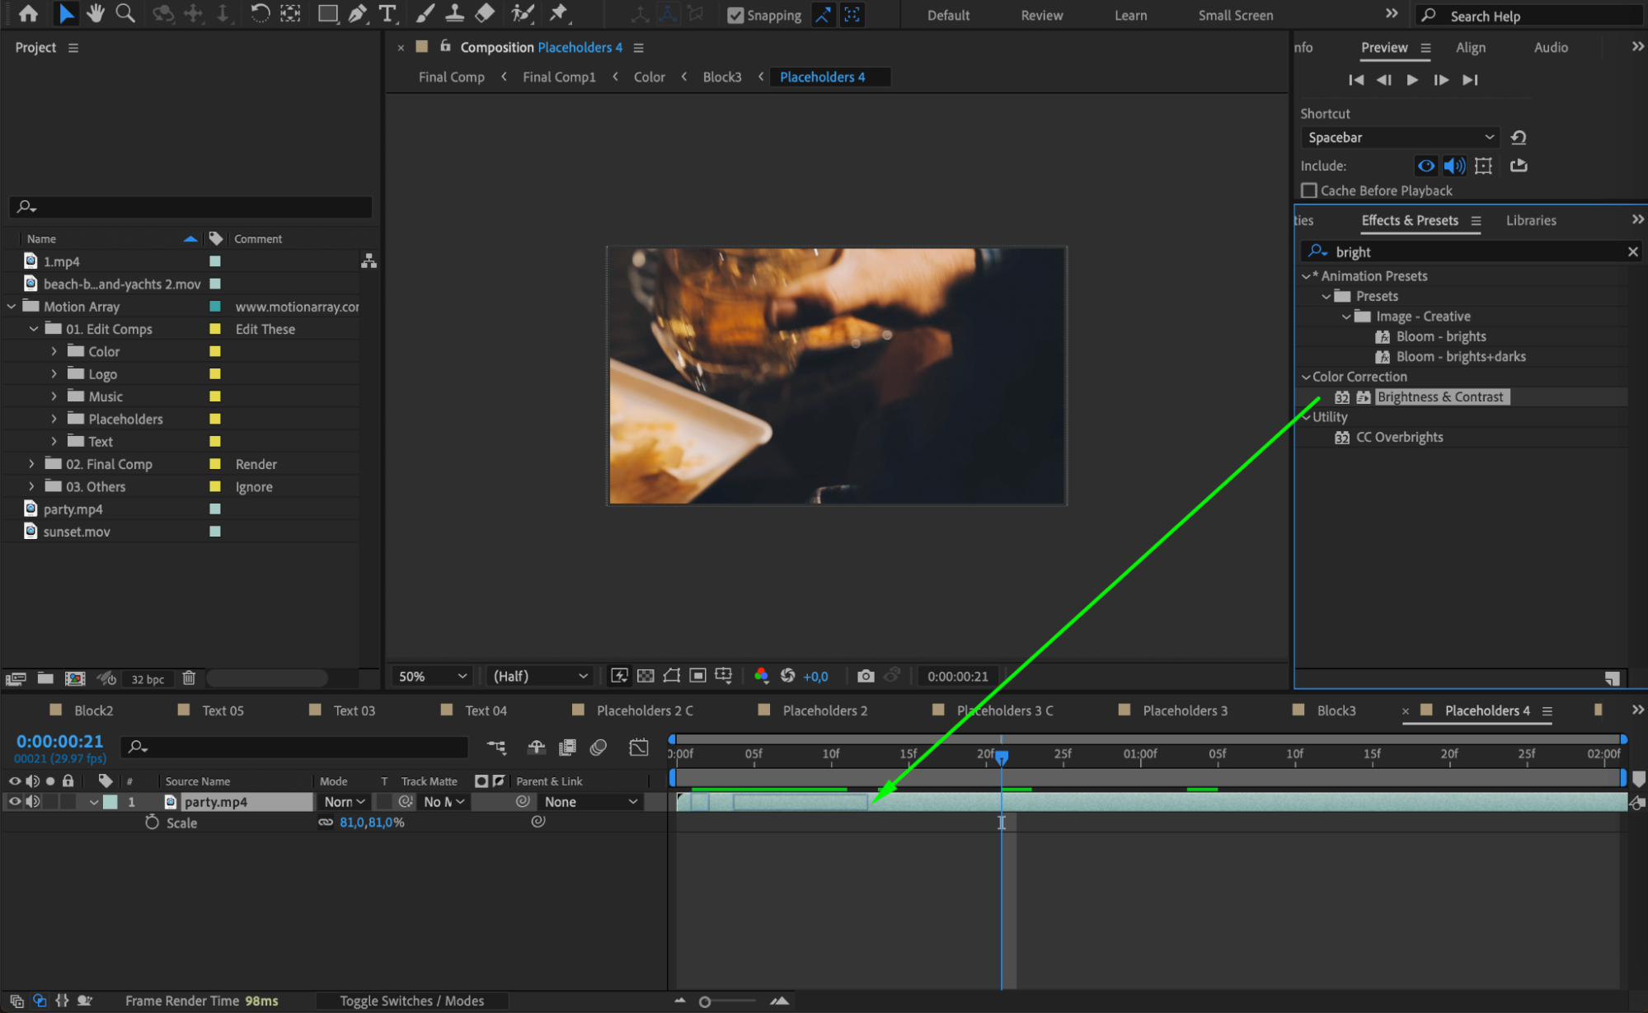This screenshot has height=1013, width=1648.
Task: Select the Hand tool
Action: [x=96, y=13]
